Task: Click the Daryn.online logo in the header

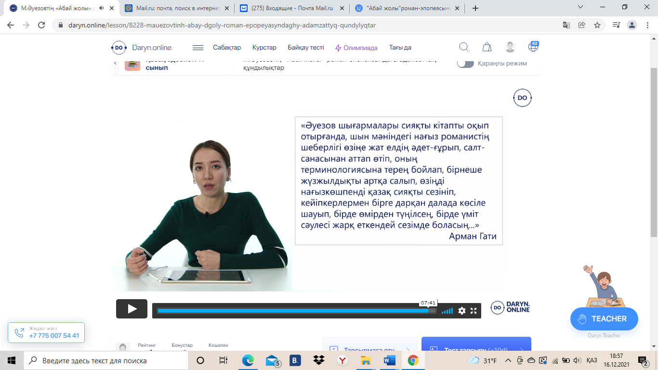Action: pyautogui.click(x=142, y=48)
